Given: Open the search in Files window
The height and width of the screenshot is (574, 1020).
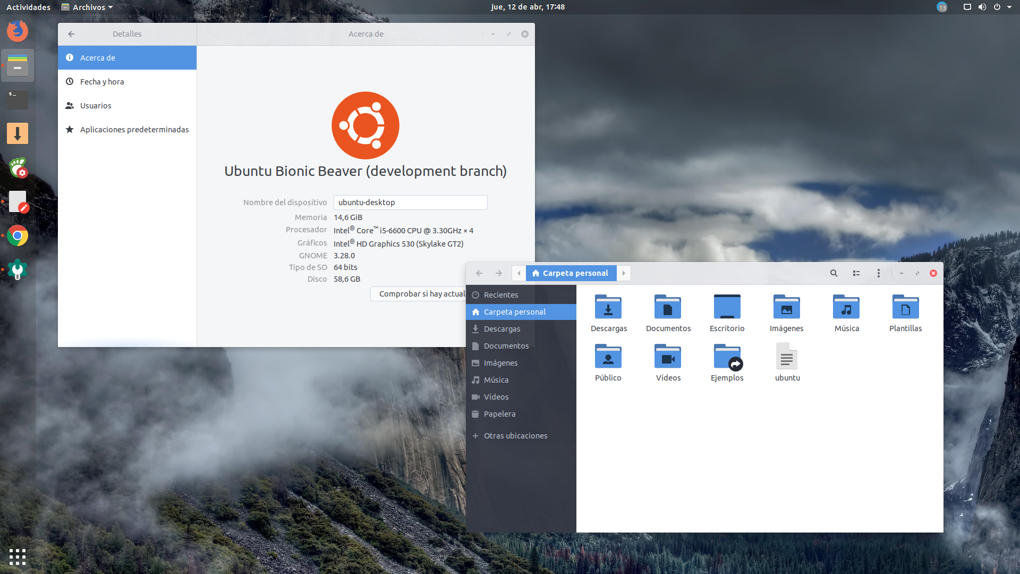Looking at the screenshot, I should point(834,273).
